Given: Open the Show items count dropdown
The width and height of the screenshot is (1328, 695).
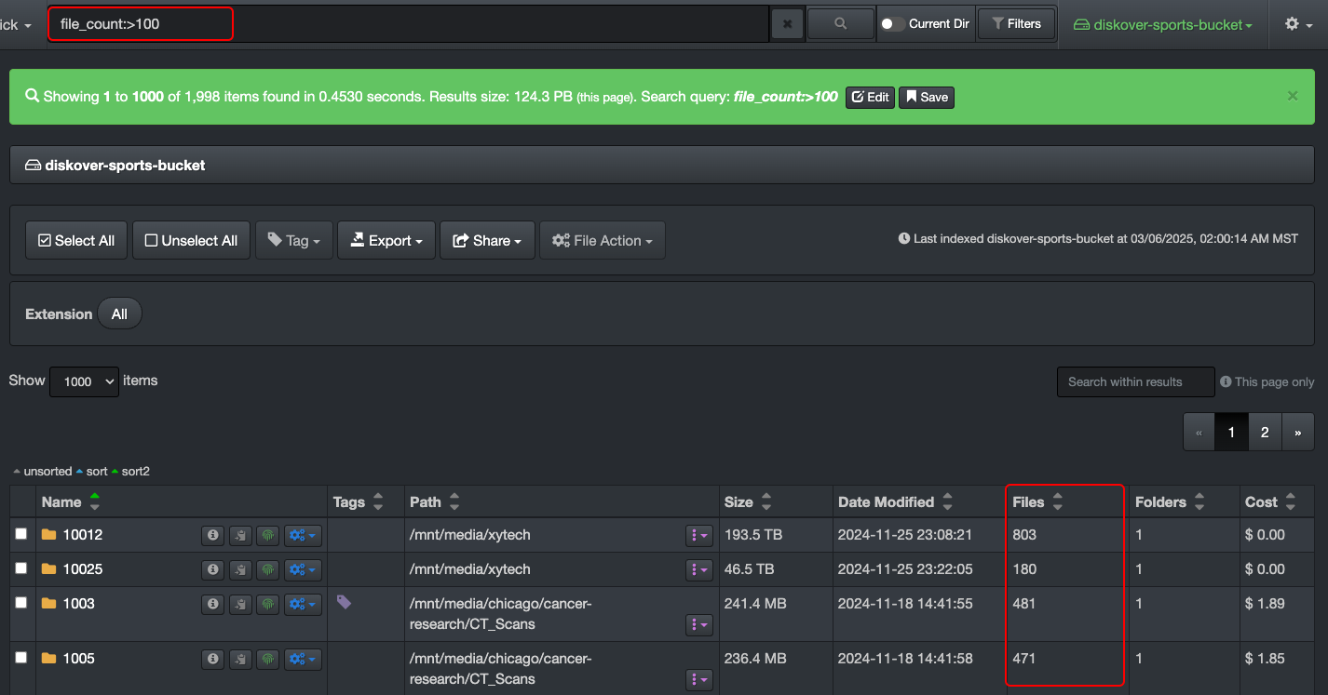Looking at the screenshot, I should point(85,381).
